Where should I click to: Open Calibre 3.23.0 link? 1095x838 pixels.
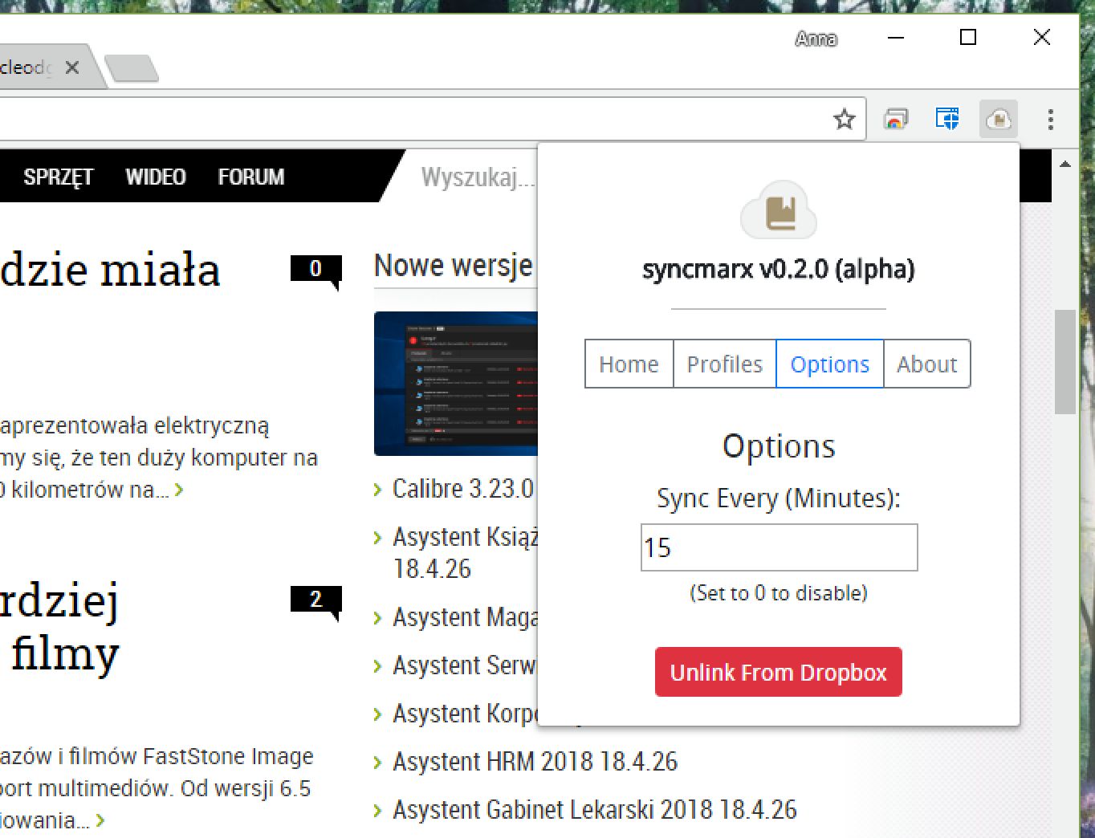point(462,488)
